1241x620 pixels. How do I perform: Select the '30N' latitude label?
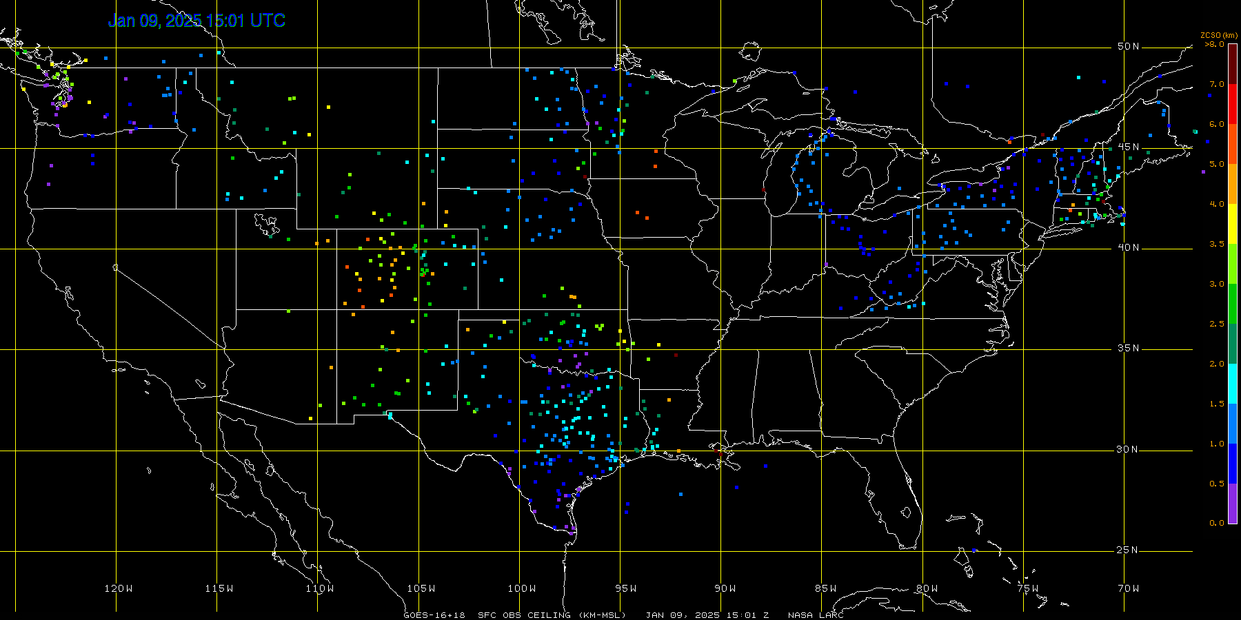(1129, 450)
